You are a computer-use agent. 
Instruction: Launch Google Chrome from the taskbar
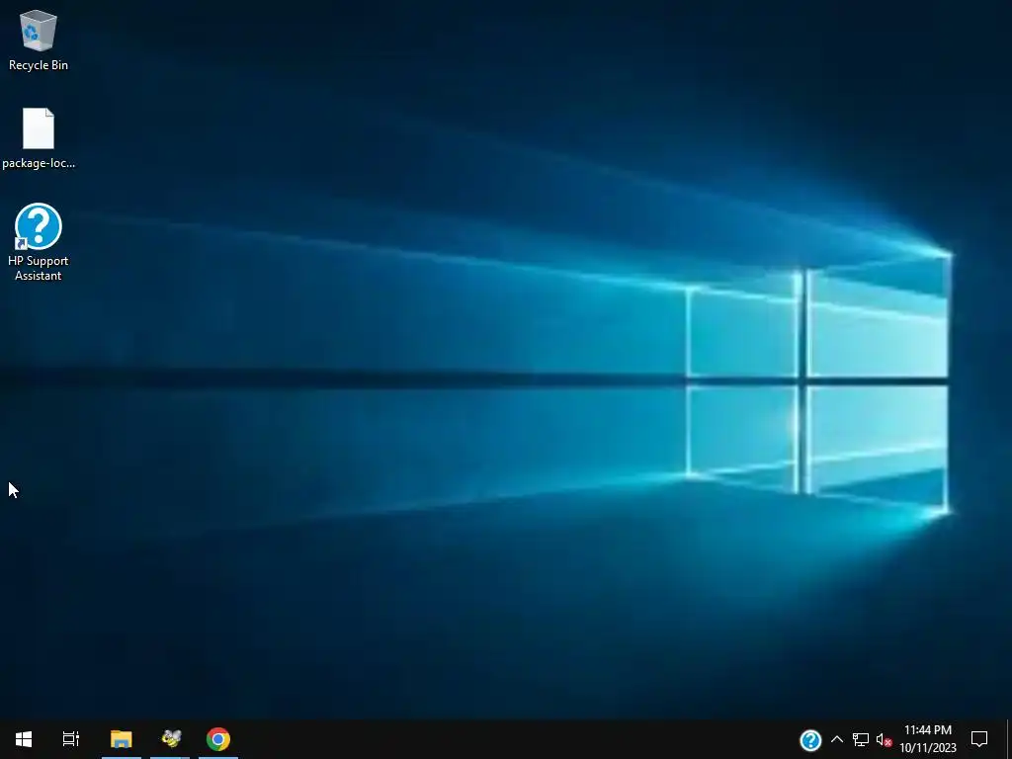(x=218, y=739)
